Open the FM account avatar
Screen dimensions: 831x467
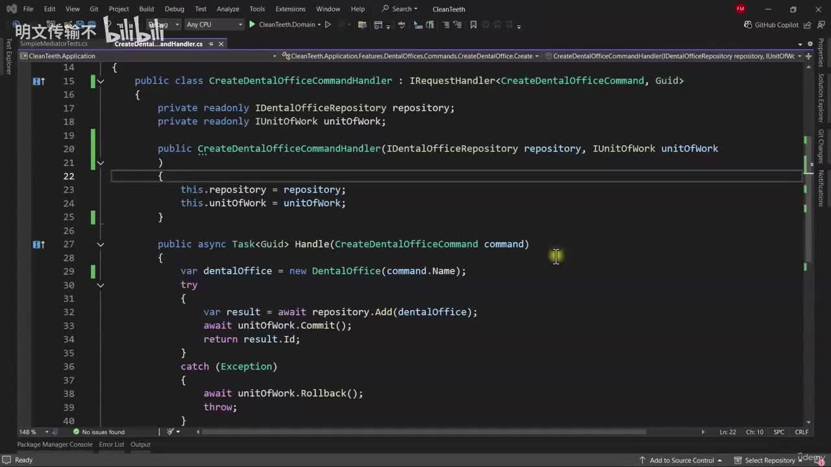click(741, 8)
